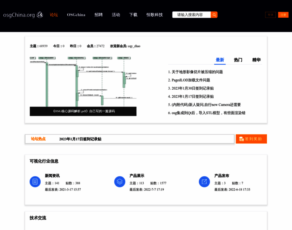Go to the 招聘 navigation item
This screenshot has height=230, width=292.
[x=99, y=15]
